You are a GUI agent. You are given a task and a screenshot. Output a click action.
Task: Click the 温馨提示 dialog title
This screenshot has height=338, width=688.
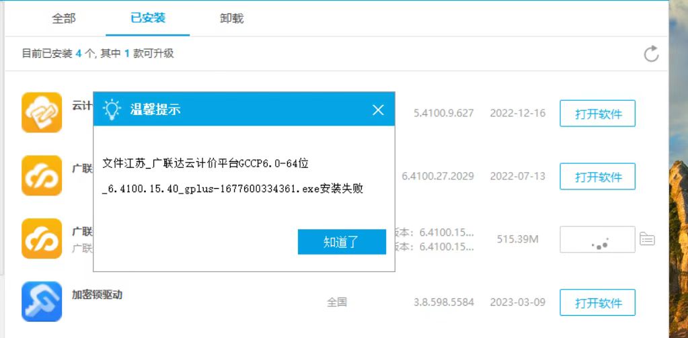coord(155,110)
